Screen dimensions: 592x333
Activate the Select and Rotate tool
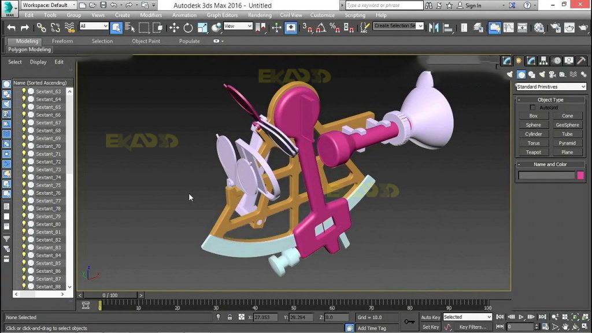point(188,27)
